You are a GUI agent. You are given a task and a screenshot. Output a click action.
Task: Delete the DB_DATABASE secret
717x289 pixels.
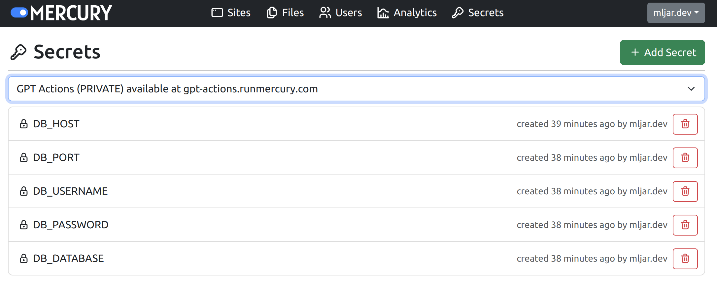(x=685, y=259)
